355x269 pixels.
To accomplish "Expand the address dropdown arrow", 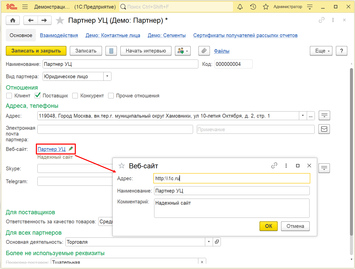I will (x=303, y=116).
